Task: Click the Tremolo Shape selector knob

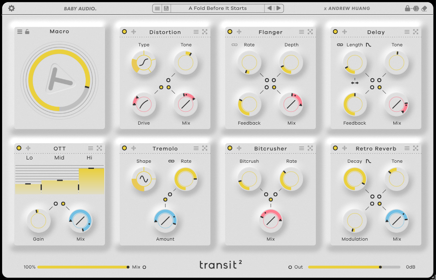Action: [144, 179]
